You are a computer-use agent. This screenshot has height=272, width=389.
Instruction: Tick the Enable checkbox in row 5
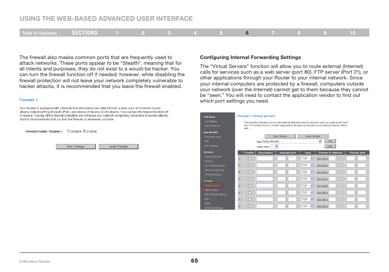[250, 186]
